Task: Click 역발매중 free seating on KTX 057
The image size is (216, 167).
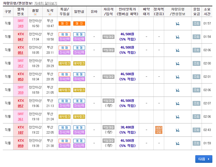Action: pyautogui.click(x=108, y=101)
